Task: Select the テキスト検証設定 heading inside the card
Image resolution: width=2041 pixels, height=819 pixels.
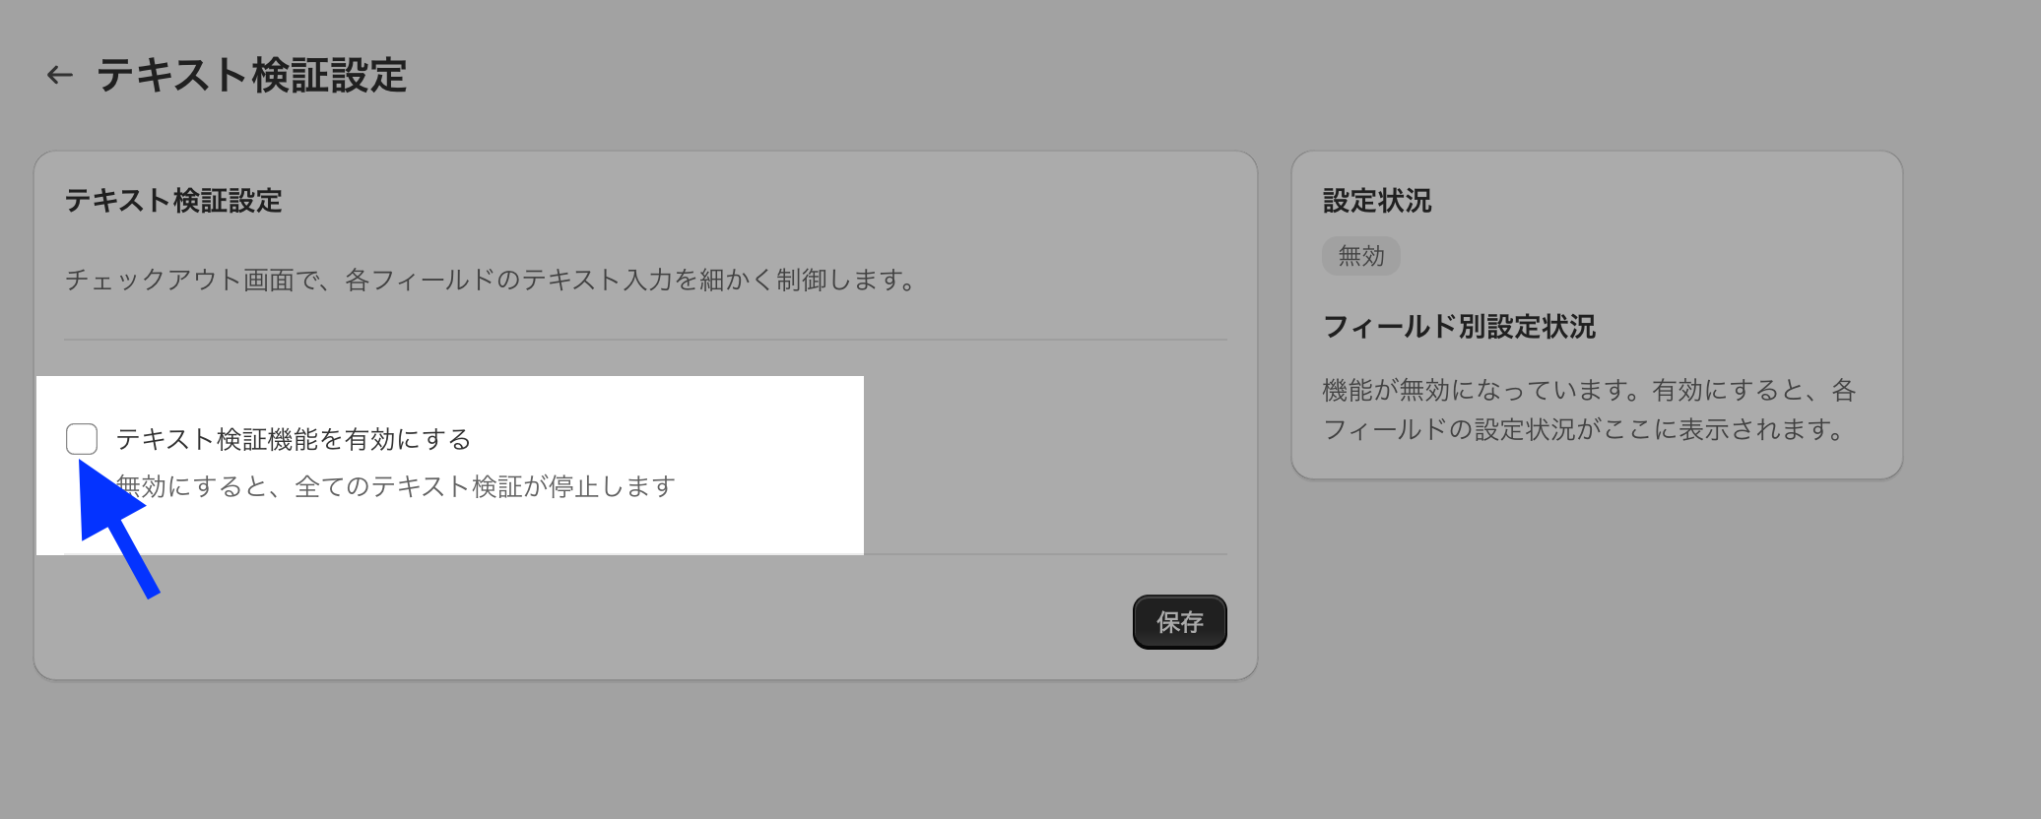Action: point(173,201)
